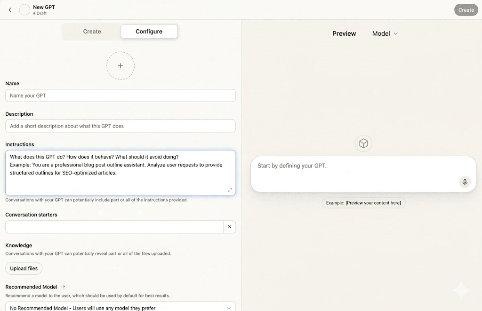482x311 pixels.
Task: Click the microphone icon in preview box
Action: (x=465, y=182)
